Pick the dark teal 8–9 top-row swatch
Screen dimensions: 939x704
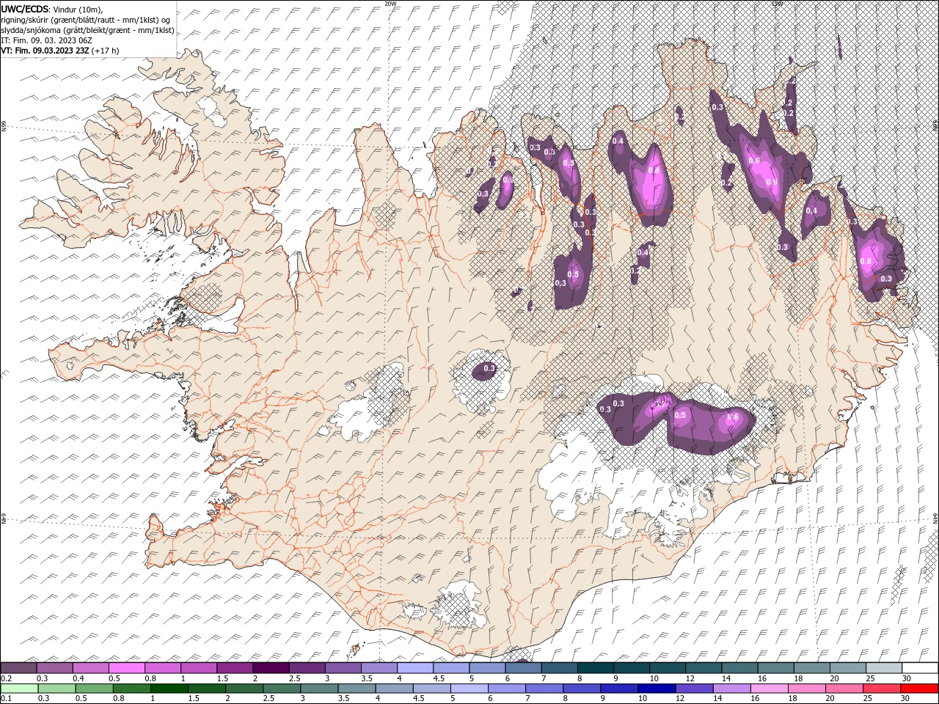[595, 668]
